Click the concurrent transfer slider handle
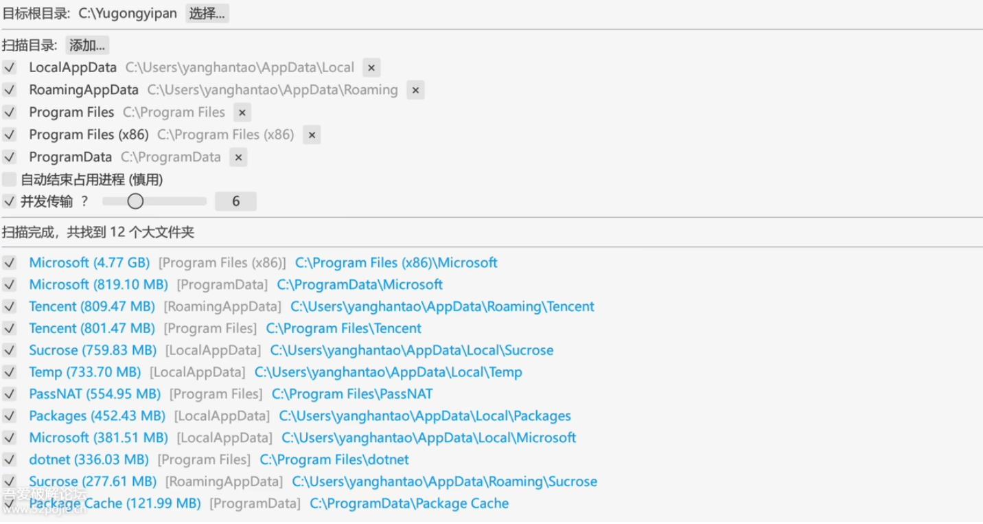The image size is (983, 524). point(135,201)
